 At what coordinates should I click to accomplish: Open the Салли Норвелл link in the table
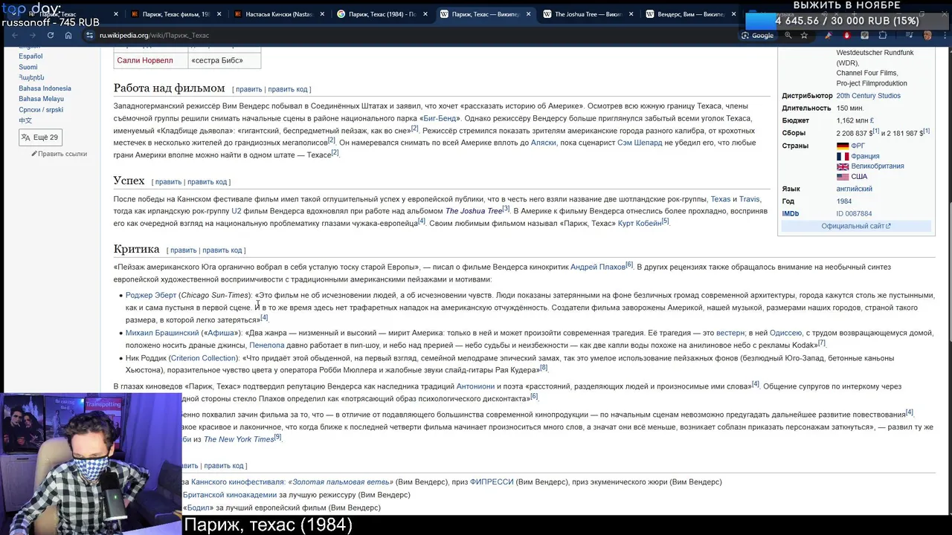[145, 60]
